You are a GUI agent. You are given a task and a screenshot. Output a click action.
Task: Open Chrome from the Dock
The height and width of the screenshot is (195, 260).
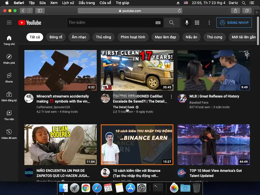point(86,188)
